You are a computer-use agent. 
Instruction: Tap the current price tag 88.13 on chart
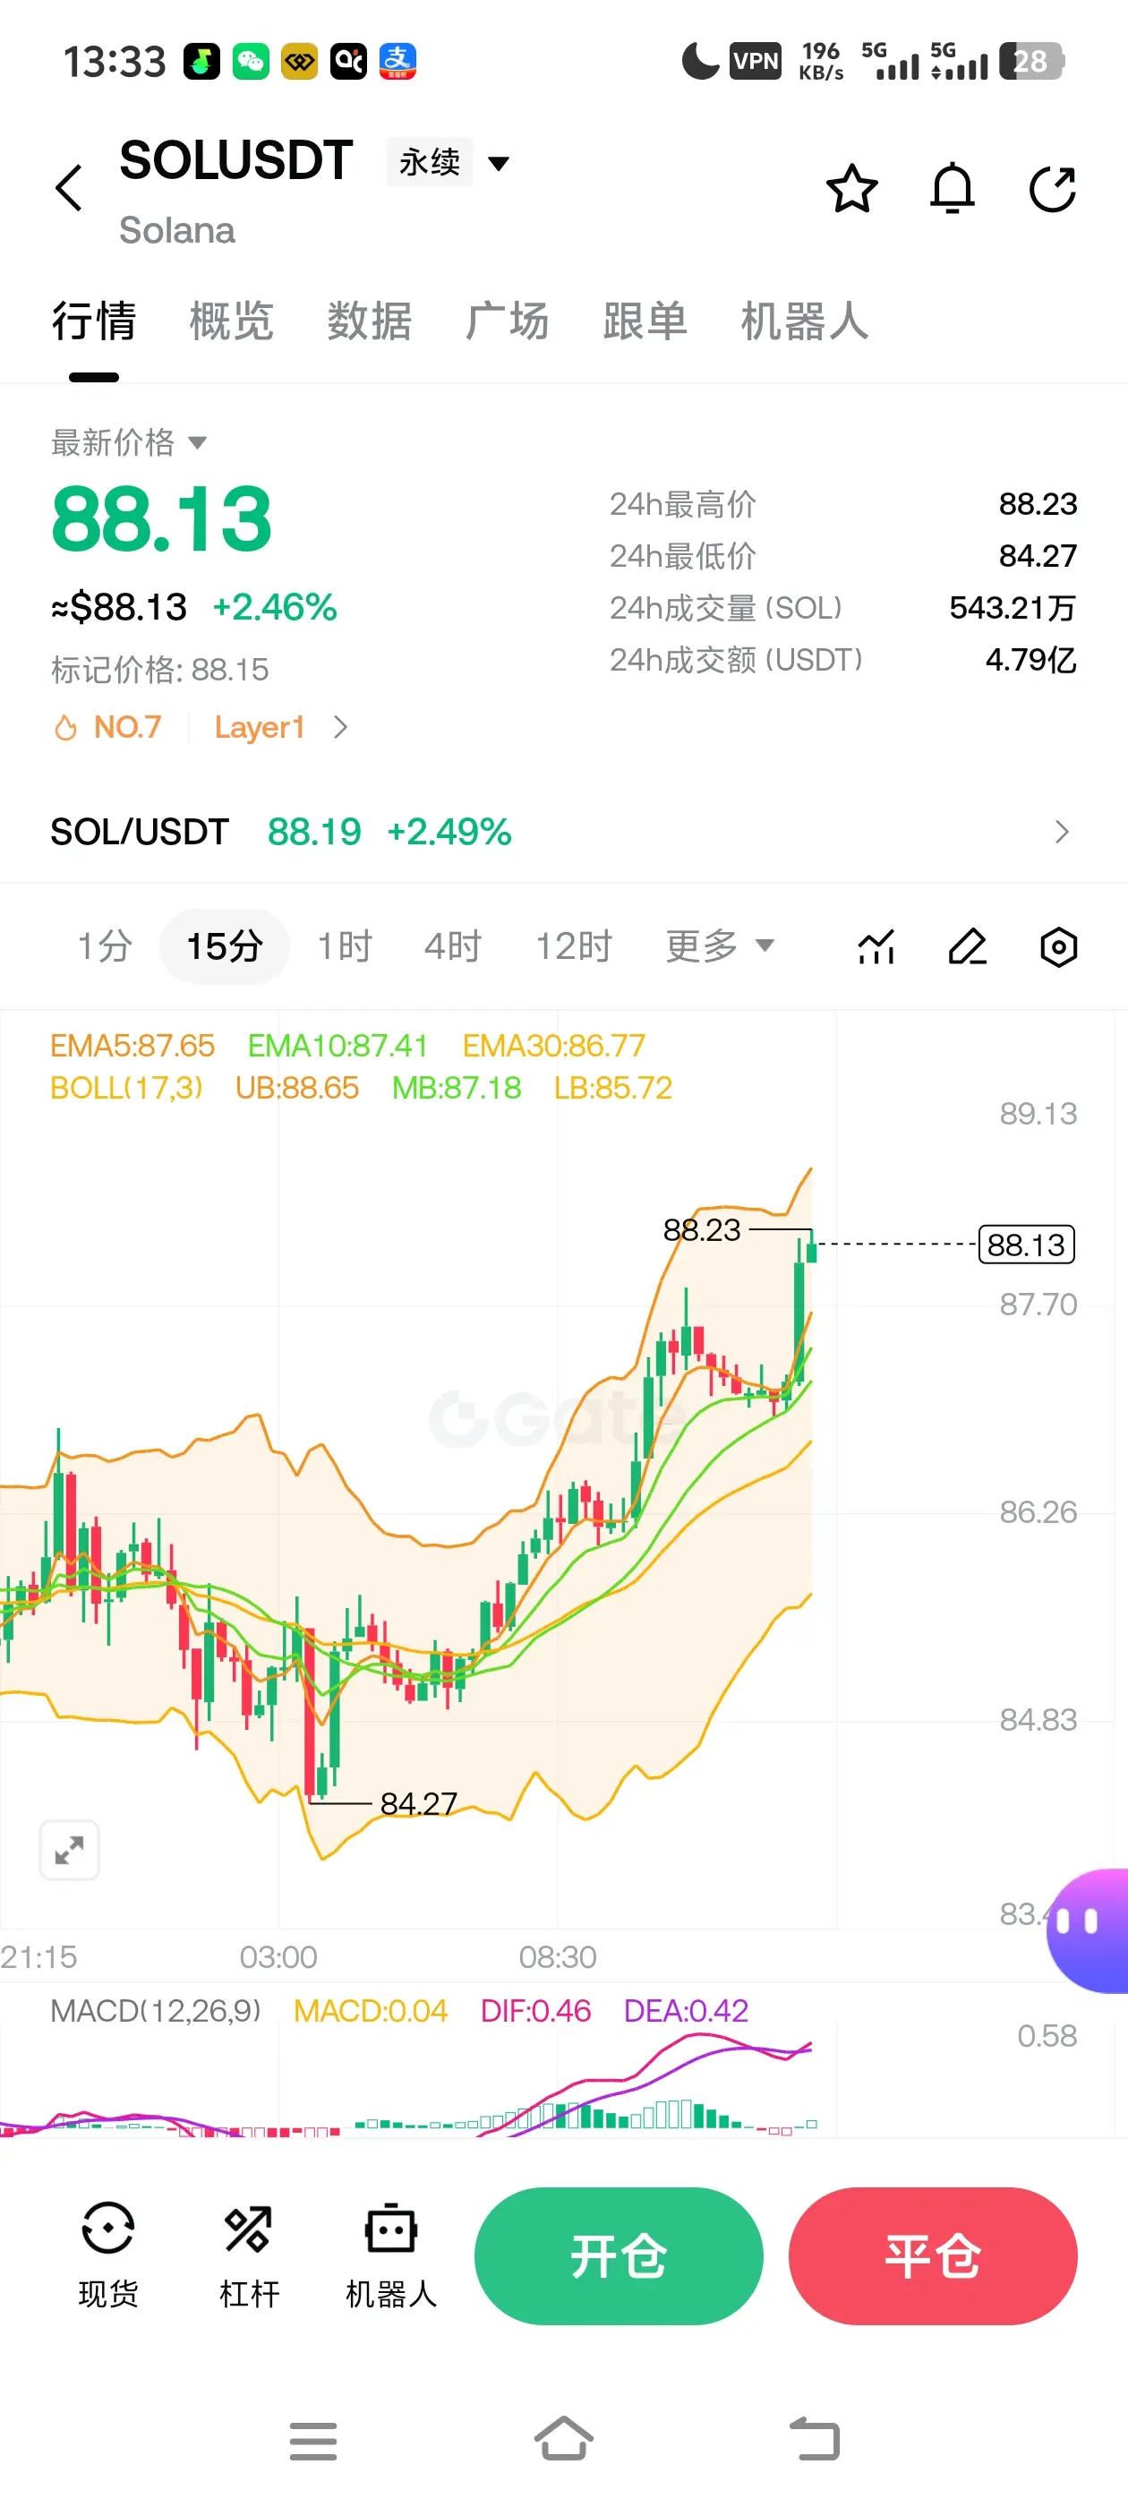(x=1026, y=1245)
